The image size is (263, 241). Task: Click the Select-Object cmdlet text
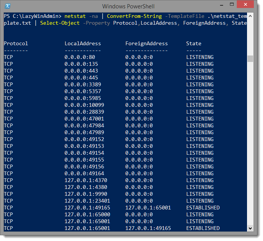(x=60, y=23)
